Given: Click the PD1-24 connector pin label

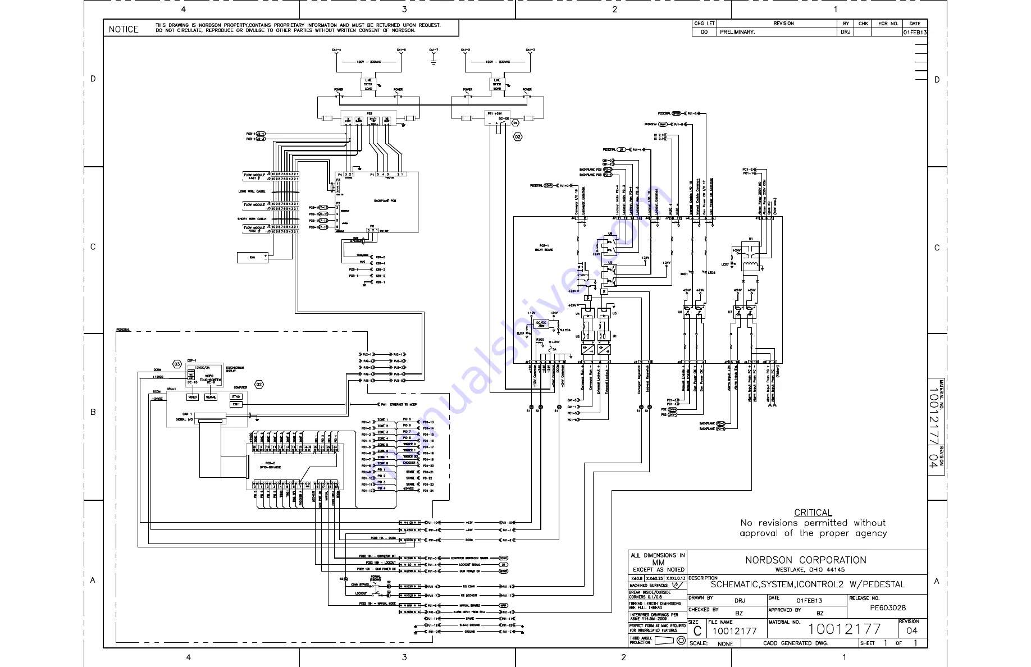Looking at the screenshot, I should [428, 491].
